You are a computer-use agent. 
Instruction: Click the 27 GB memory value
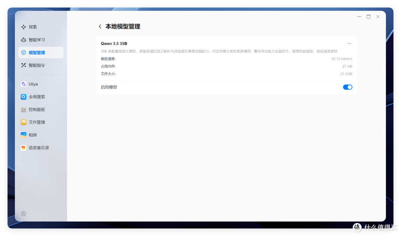coord(347,66)
